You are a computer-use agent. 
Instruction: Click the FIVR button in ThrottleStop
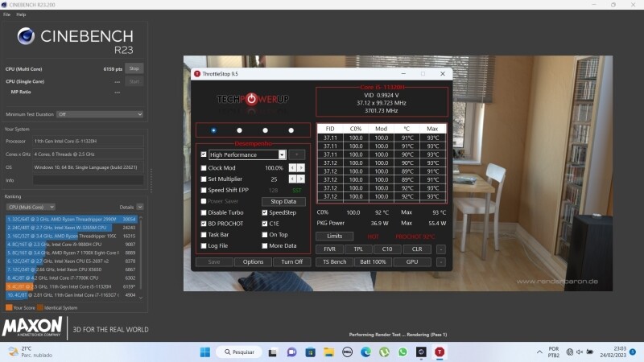click(330, 249)
